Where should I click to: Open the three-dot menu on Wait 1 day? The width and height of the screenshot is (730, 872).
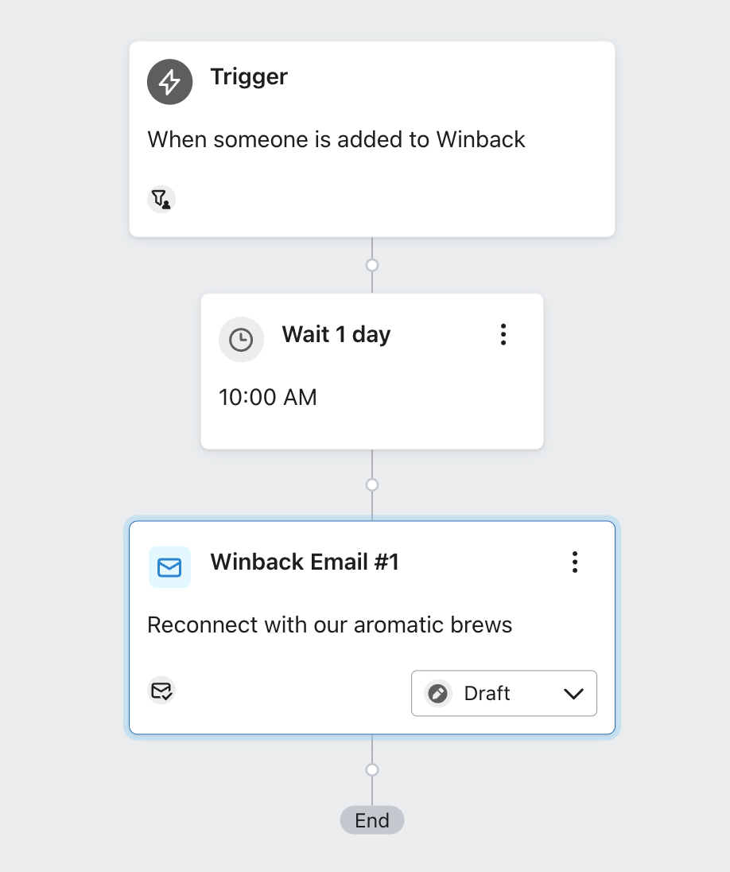click(503, 334)
